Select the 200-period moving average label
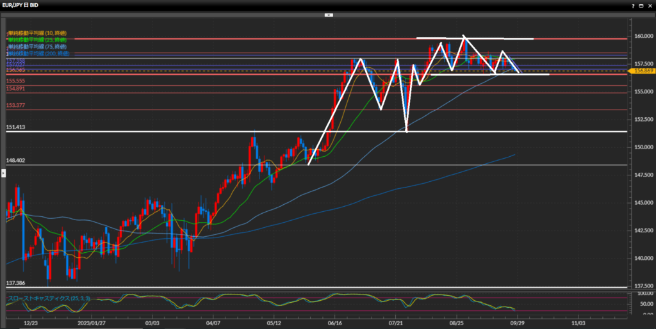Screen dimensions: 656x329 pyautogui.click(x=38, y=54)
